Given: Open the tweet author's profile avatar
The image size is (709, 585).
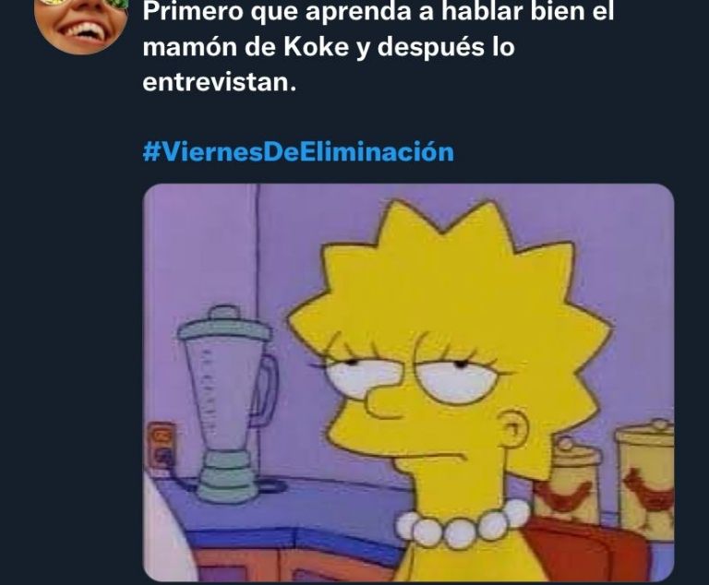Looking at the screenshot, I should click(80, 26).
